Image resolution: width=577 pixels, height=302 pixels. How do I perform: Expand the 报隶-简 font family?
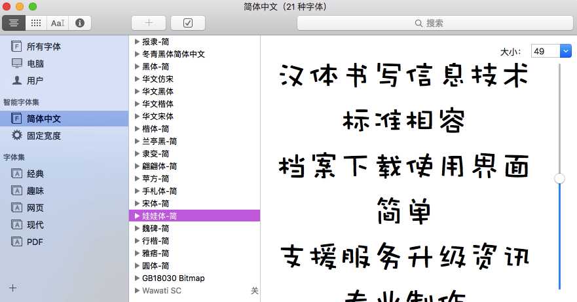(x=137, y=42)
